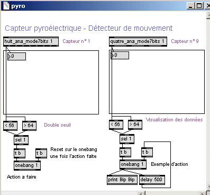210x195 pixels.
Task: Click the 'Double seuil' comment
Action: pos(58,125)
